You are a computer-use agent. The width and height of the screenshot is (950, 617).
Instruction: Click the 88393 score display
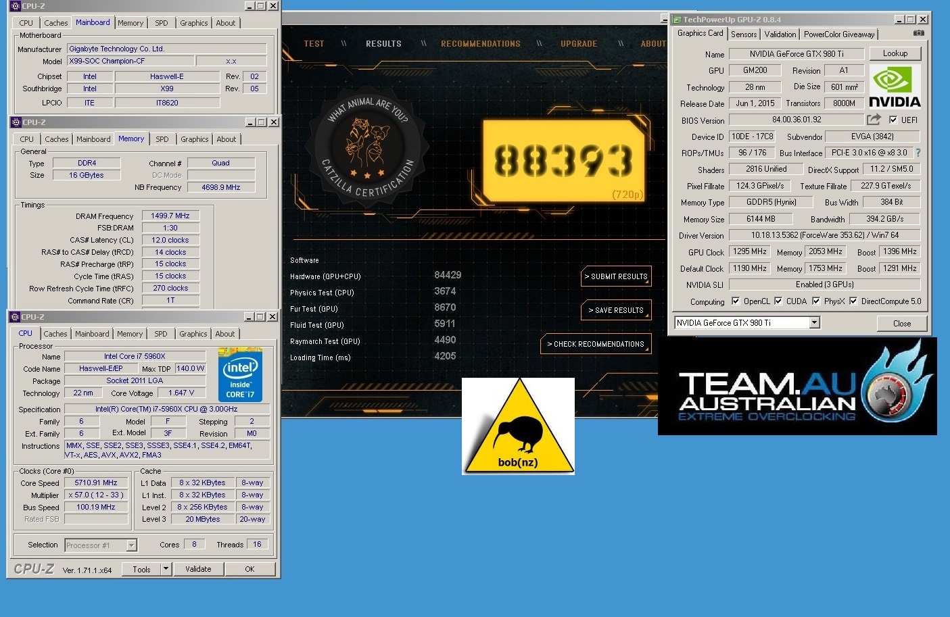[563, 162]
